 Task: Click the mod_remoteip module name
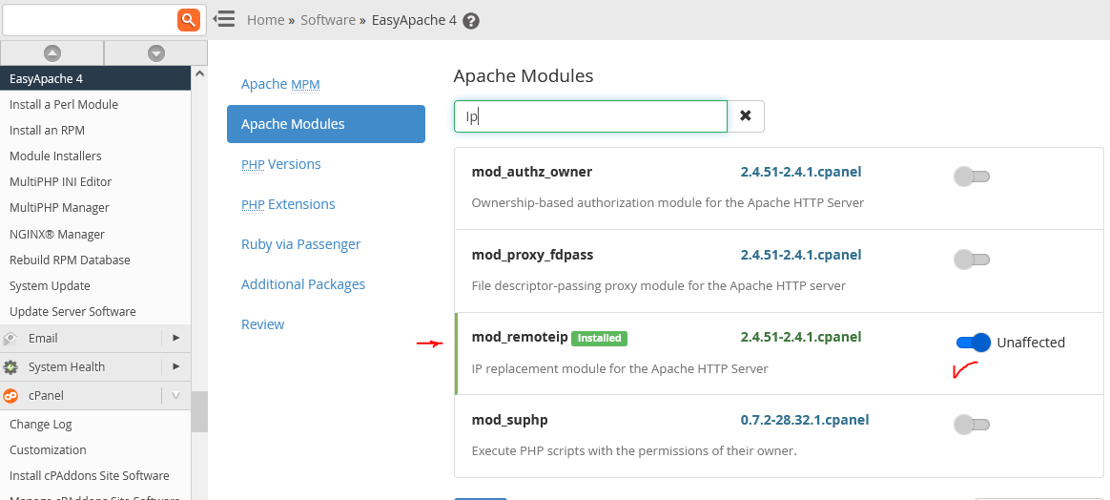point(520,337)
